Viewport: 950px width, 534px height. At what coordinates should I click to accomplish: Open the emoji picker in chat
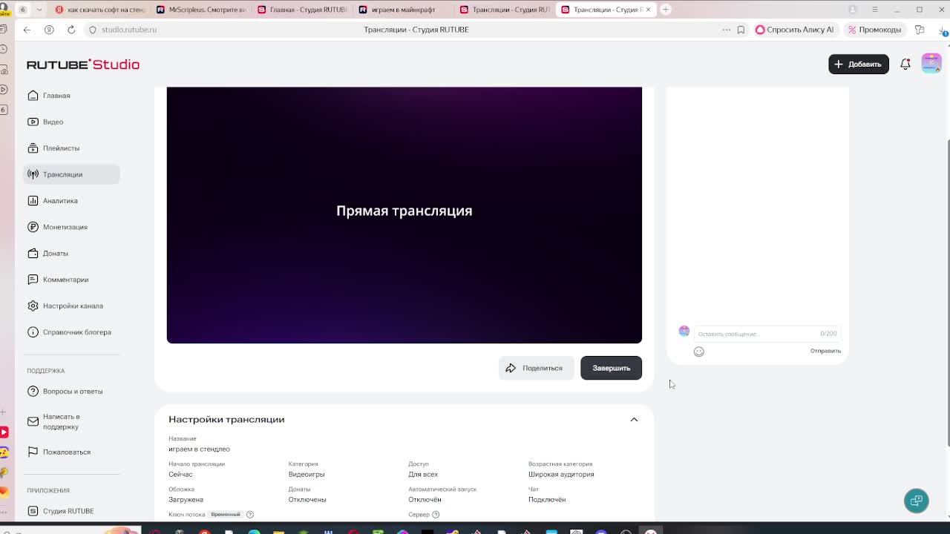point(698,352)
